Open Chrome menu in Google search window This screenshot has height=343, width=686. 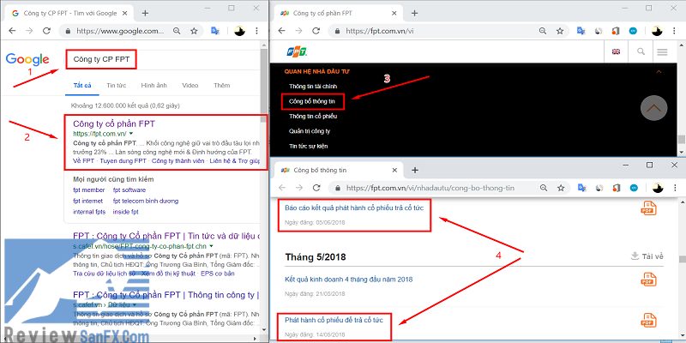256,31
